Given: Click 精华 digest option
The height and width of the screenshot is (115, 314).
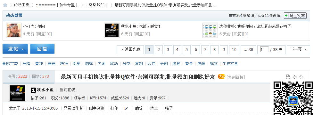Looking at the screenshot, I should click(64, 64).
